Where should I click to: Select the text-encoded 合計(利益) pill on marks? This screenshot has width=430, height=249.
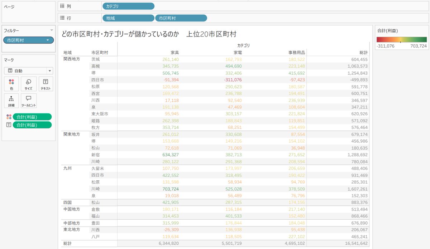point(32,125)
